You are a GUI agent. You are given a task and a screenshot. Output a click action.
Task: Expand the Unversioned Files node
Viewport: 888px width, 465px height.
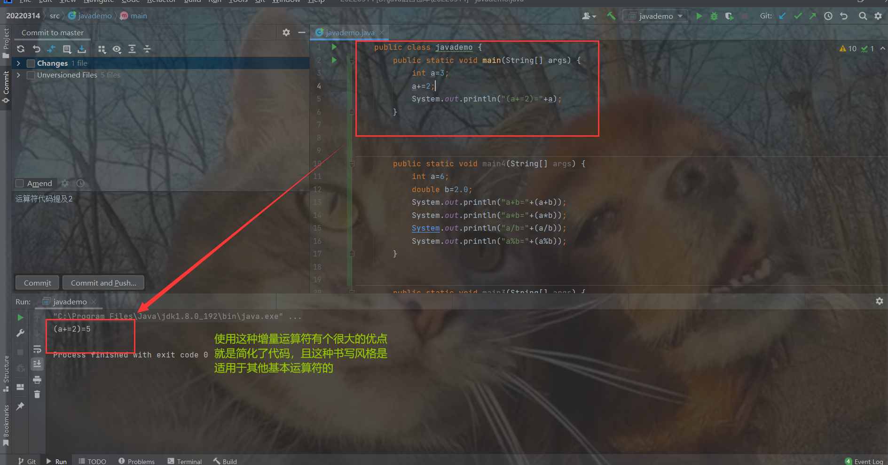click(18, 75)
